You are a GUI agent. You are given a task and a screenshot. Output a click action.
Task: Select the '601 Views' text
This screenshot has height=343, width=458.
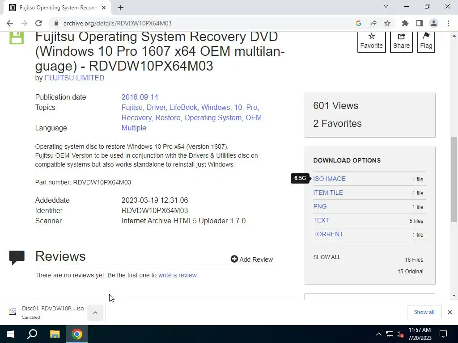coord(335,105)
